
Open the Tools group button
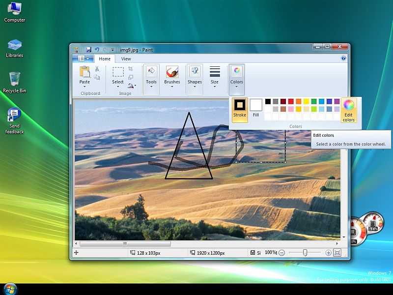(x=151, y=80)
